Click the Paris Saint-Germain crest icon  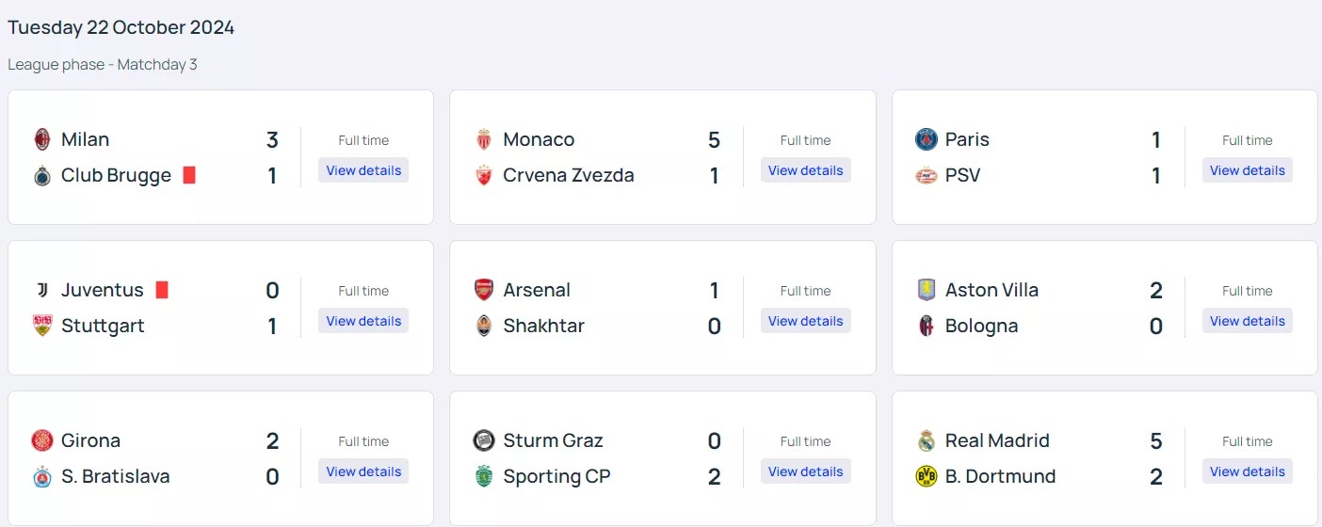tap(927, 139)
